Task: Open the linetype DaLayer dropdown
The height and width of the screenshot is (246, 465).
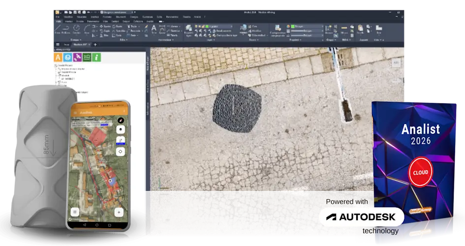Action: pyautogui.click(x=308, y=35)
